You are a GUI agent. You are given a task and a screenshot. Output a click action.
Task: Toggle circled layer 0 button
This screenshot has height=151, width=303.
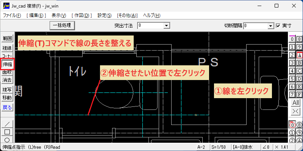[x=292, y=125]
